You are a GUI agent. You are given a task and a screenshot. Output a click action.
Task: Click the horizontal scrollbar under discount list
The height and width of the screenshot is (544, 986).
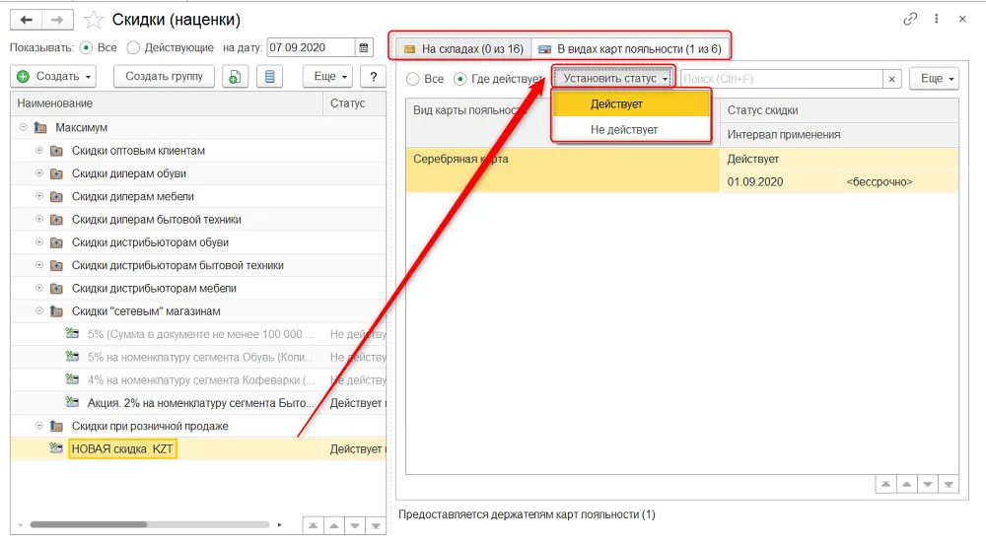(x=89, y=524)
